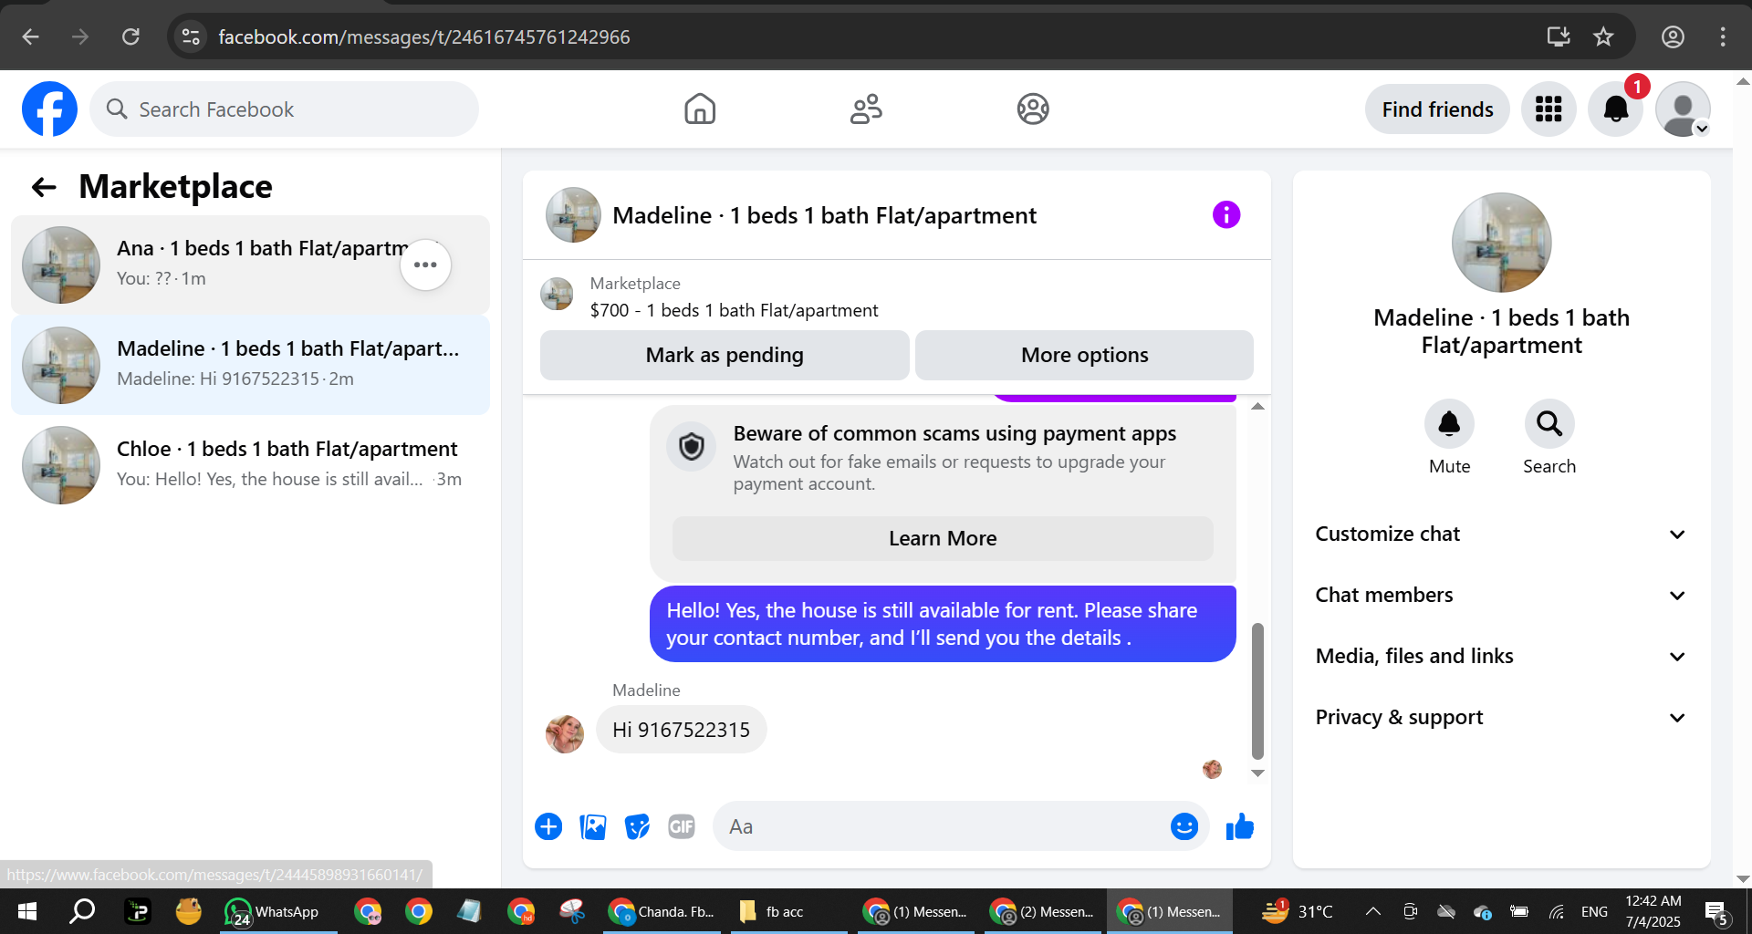Image resolution: width=1752 pixels, height=934 pixels.
Task: Choose a sticker icon
Action: coord(637,827)
